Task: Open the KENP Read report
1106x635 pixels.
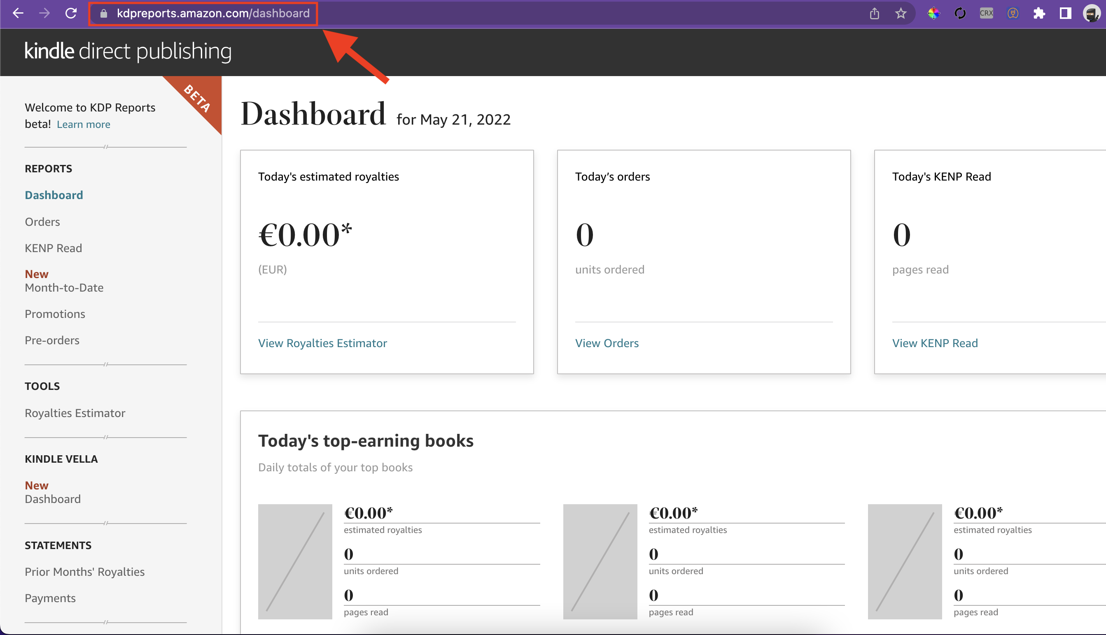Action: pos(53,248)
